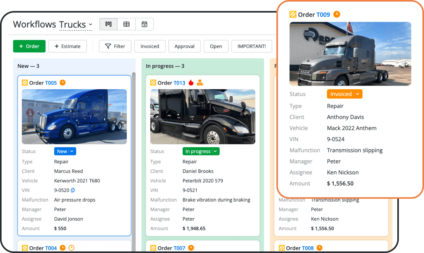Switch to the table view icon

(x=126, y=24)
